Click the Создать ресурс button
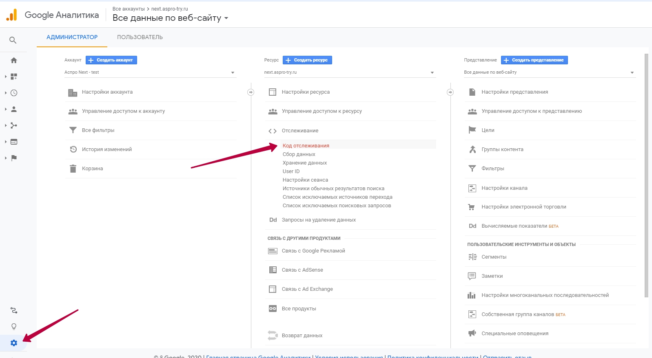Viewport: 652px width, 358px height. click(x=307, y=60)
